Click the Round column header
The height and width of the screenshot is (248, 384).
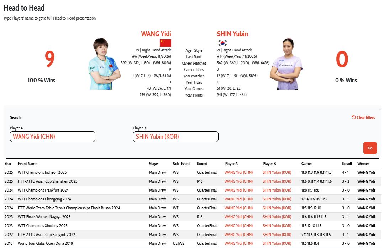(202, 164)
